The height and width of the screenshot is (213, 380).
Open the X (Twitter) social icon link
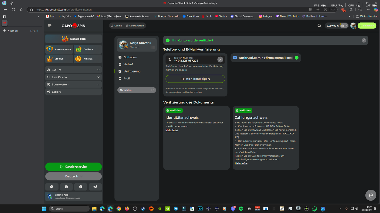point(52,187)
